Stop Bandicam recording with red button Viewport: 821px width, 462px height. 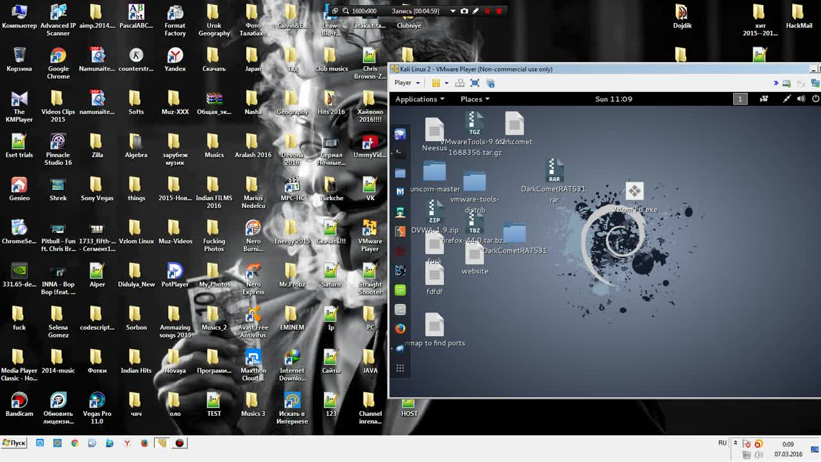coord(499,11)
